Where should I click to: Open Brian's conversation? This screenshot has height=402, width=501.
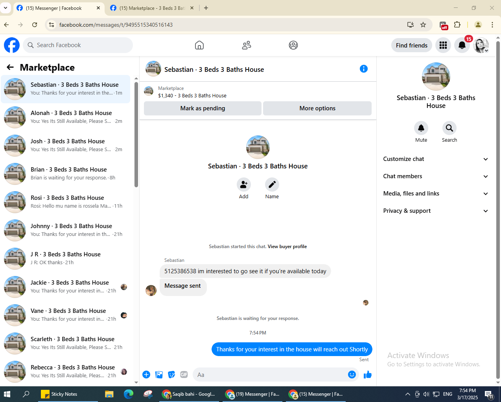pyautogui.click(x=66, y=174)
